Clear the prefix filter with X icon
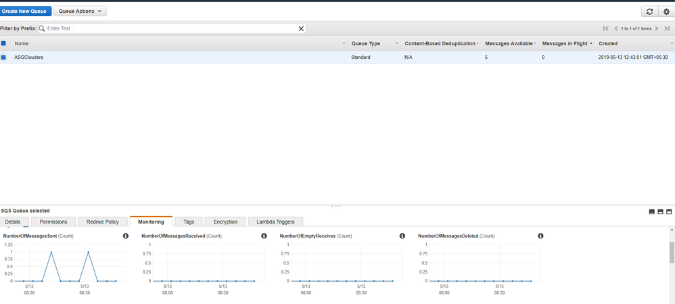 point(301,29)
